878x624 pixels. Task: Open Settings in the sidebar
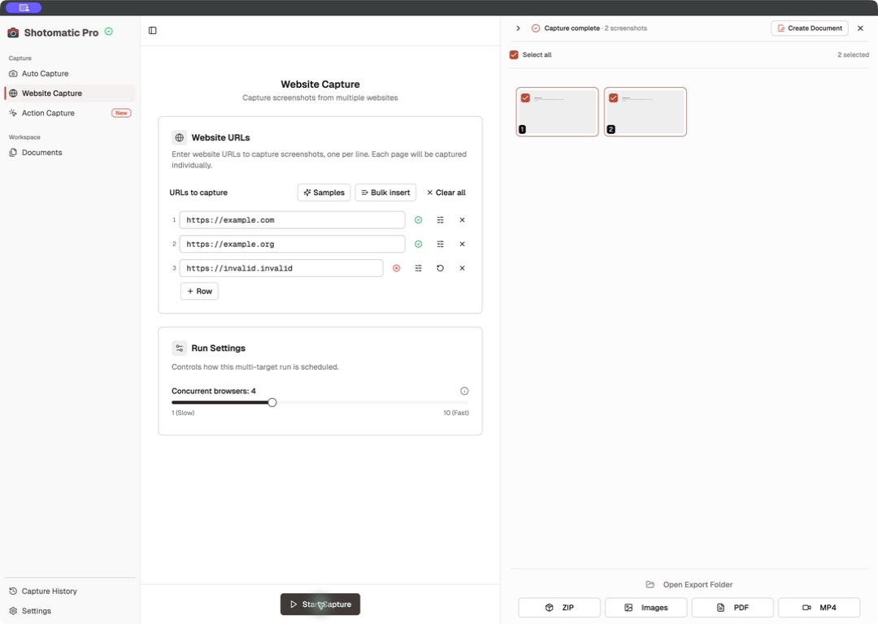point(69,610)
